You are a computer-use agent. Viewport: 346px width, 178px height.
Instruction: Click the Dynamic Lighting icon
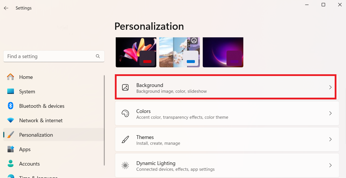point(125,165)
